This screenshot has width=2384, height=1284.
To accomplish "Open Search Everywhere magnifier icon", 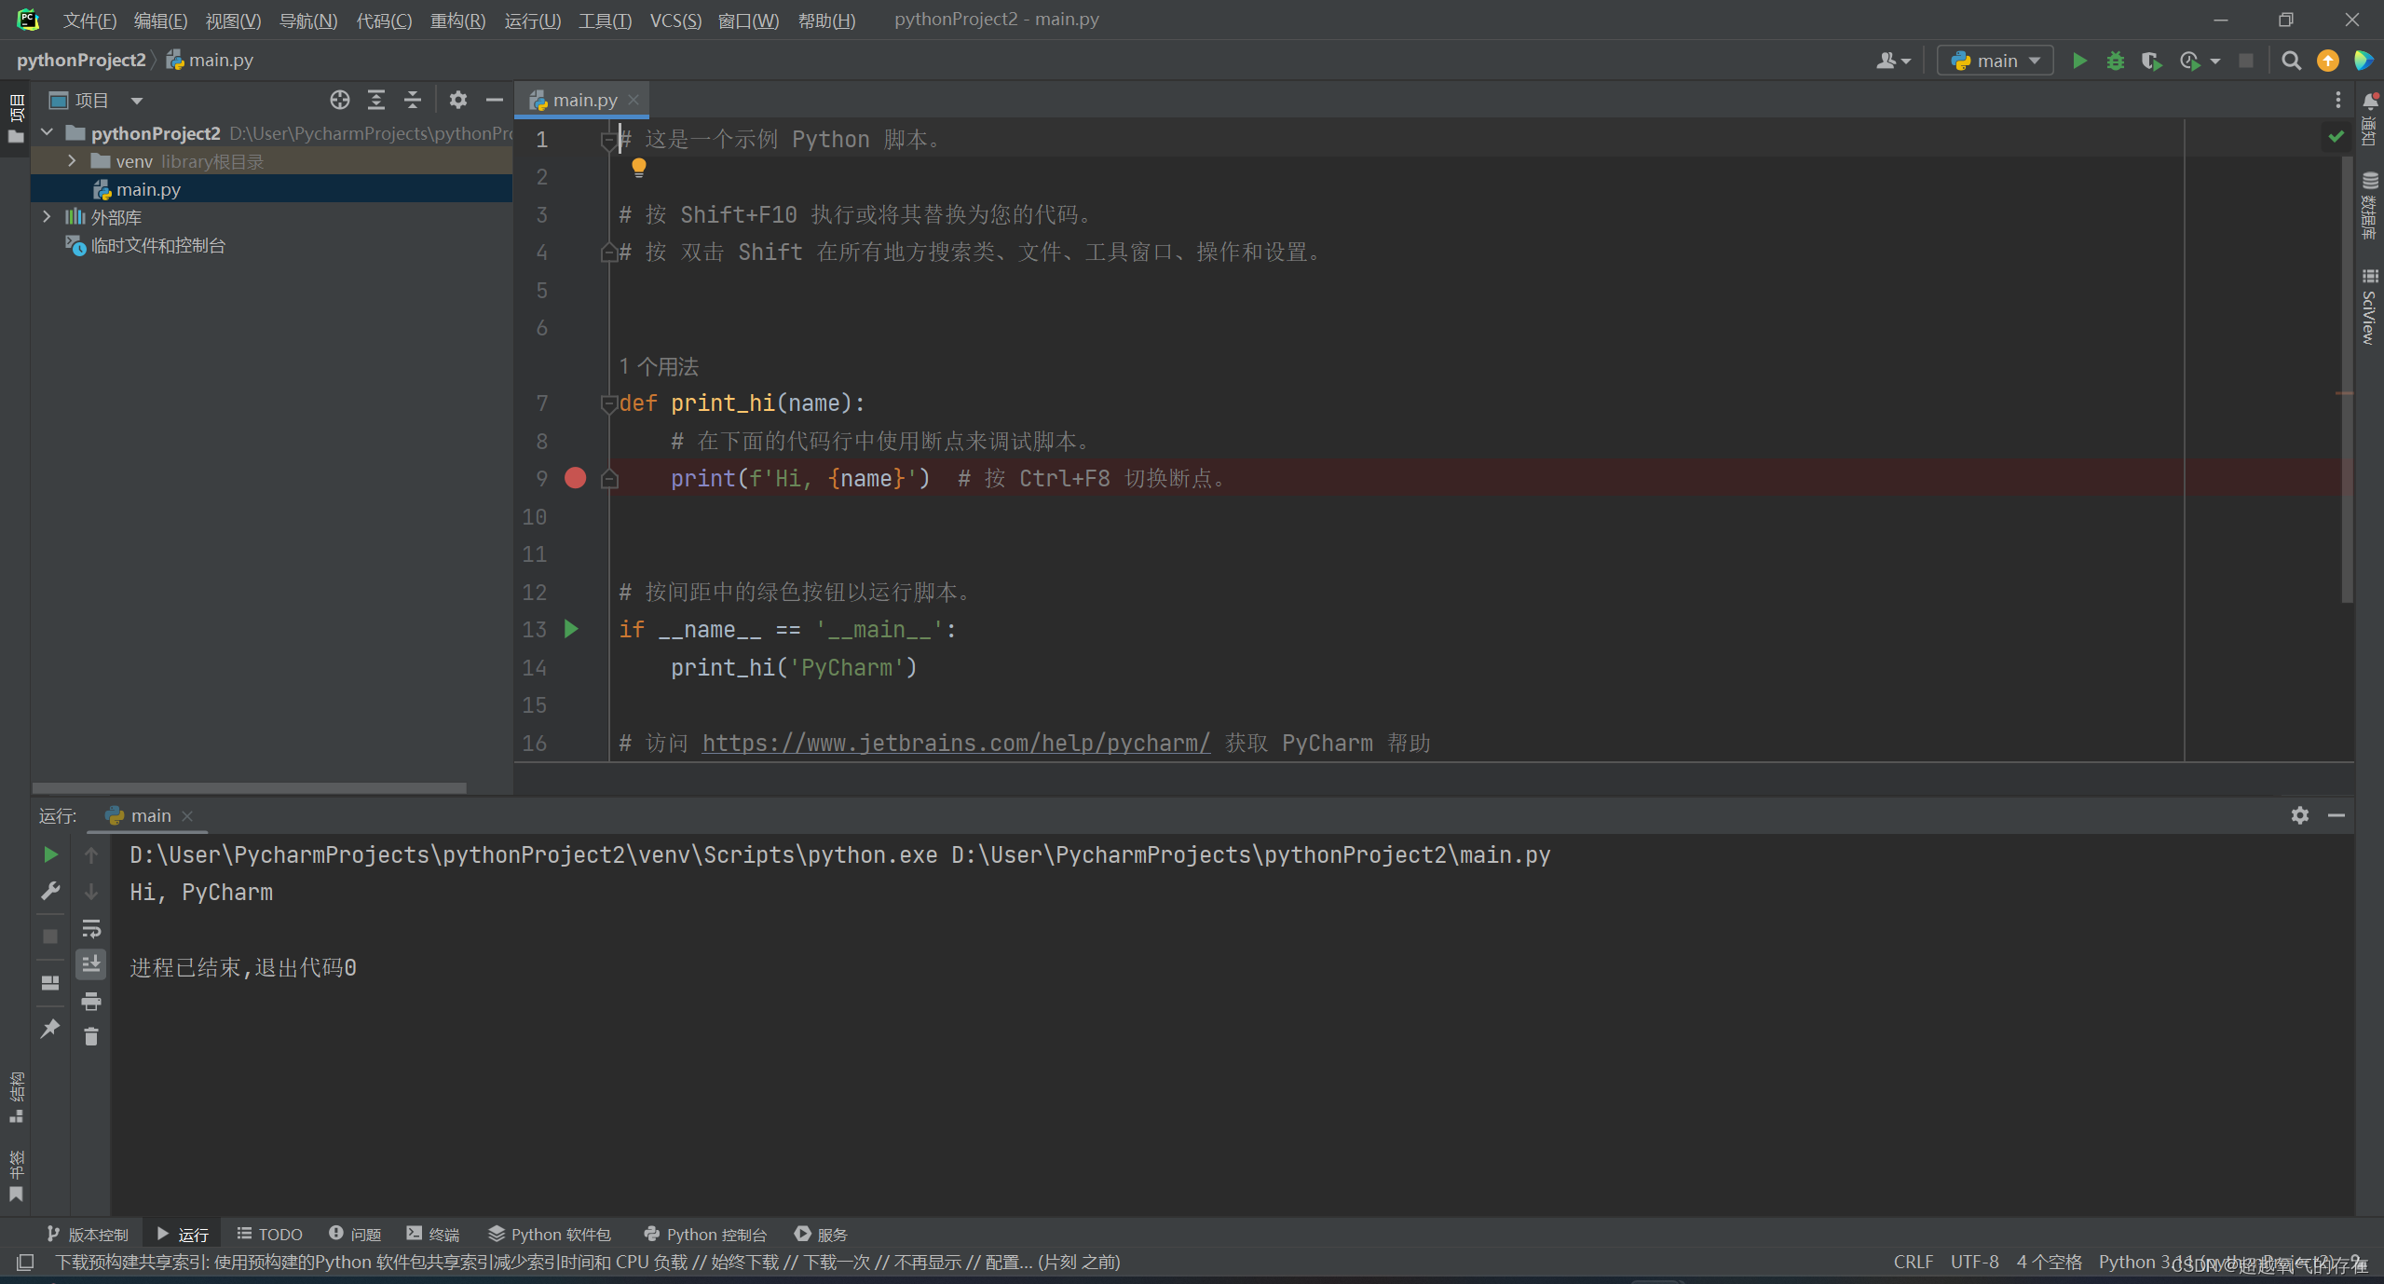I will coord(2291,61).
